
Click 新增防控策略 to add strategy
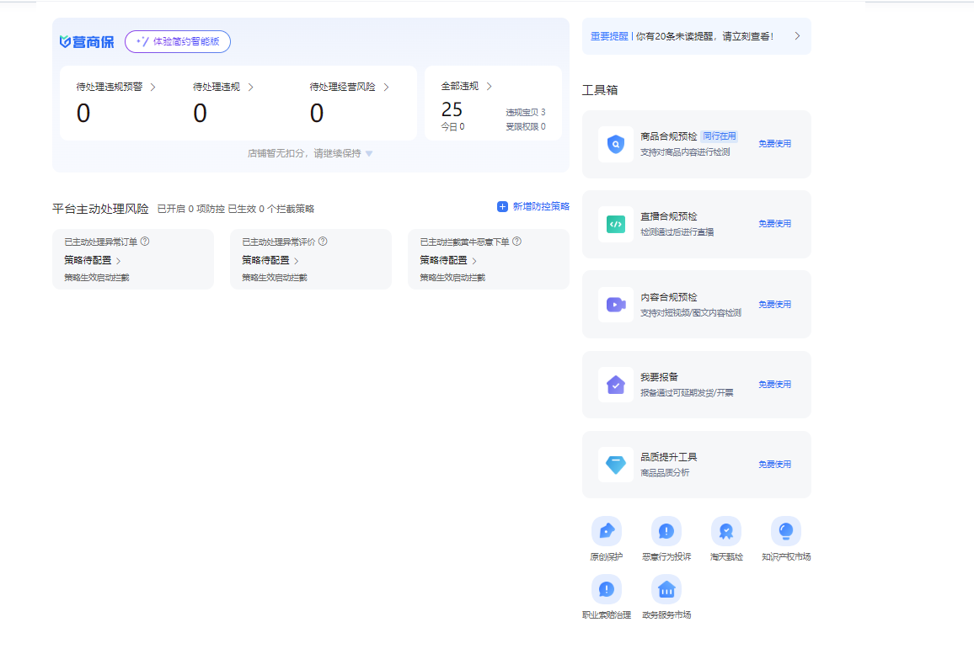coord(533,207)
